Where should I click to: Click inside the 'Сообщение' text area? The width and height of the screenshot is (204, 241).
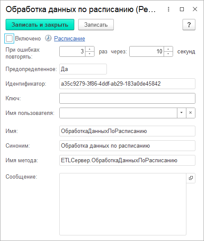pos(123,204)
